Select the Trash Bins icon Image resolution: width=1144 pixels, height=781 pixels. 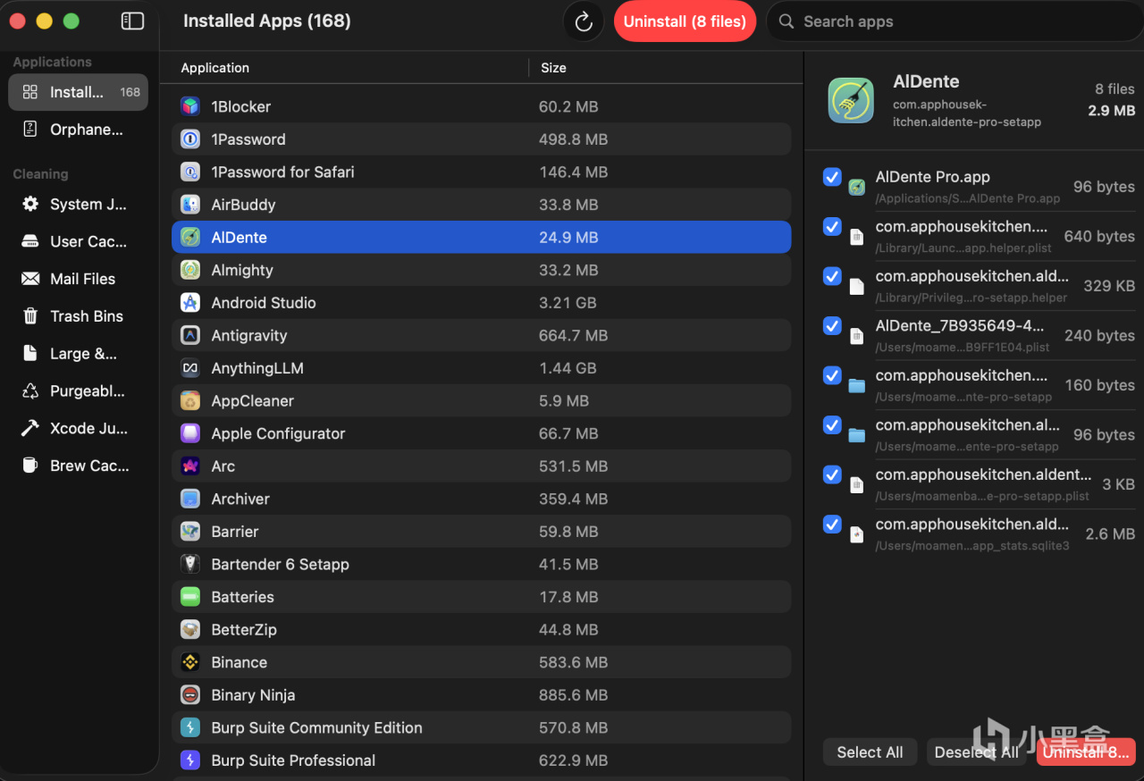click(x=30, y=316)
